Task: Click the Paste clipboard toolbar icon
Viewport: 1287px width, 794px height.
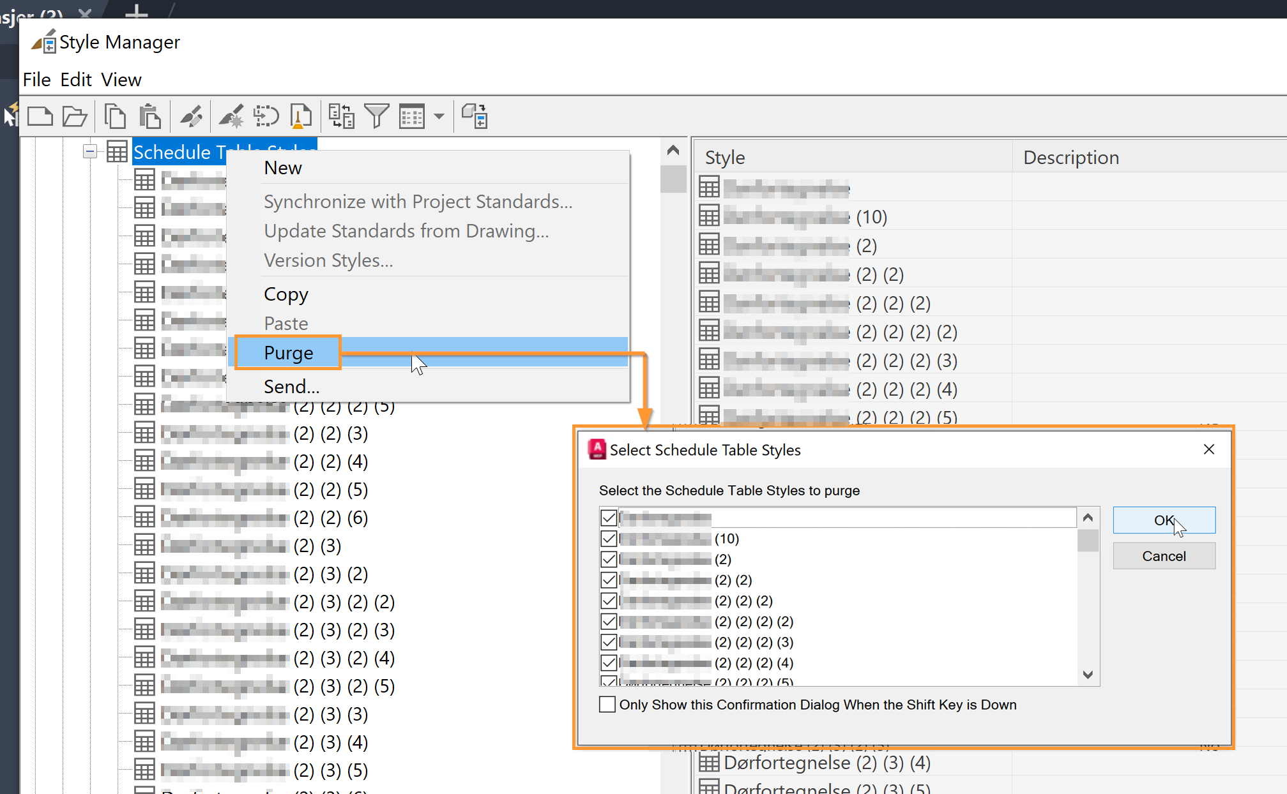Action: (150, 116)
